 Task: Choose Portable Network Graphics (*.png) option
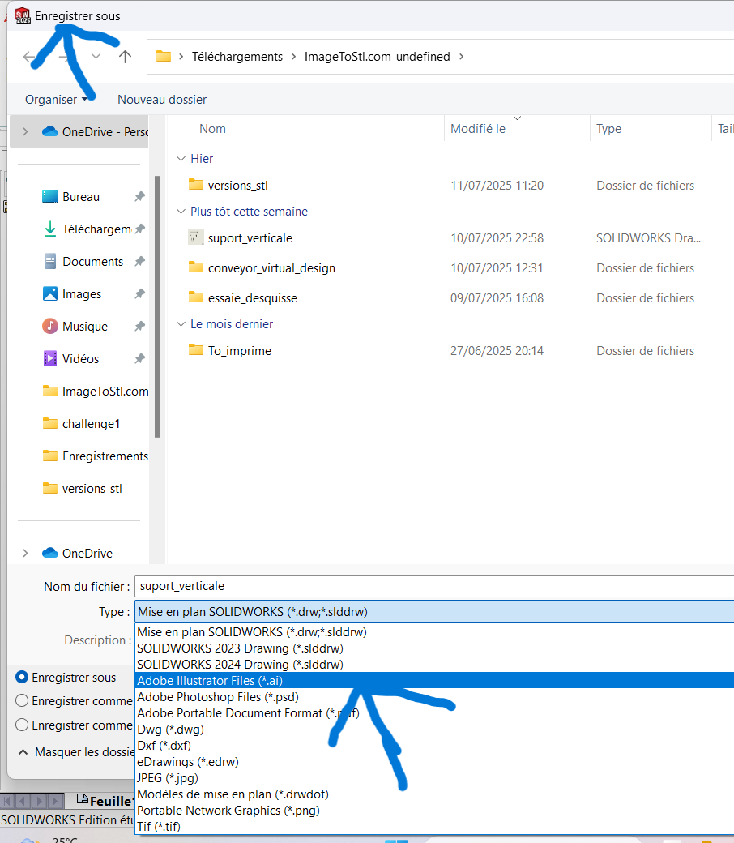(x=434, y=811)
